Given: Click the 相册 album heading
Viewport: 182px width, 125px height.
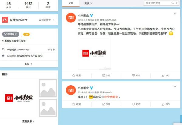Looking at the screenshot, I should pos(5,74).
